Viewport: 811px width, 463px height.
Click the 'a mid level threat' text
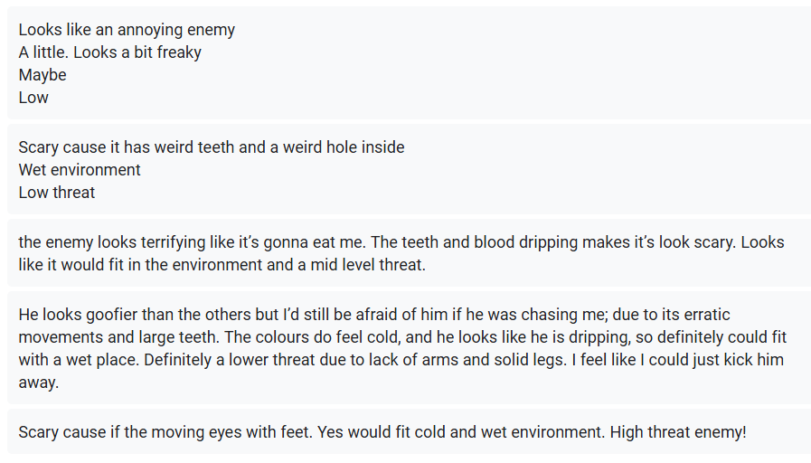(368, 265)
